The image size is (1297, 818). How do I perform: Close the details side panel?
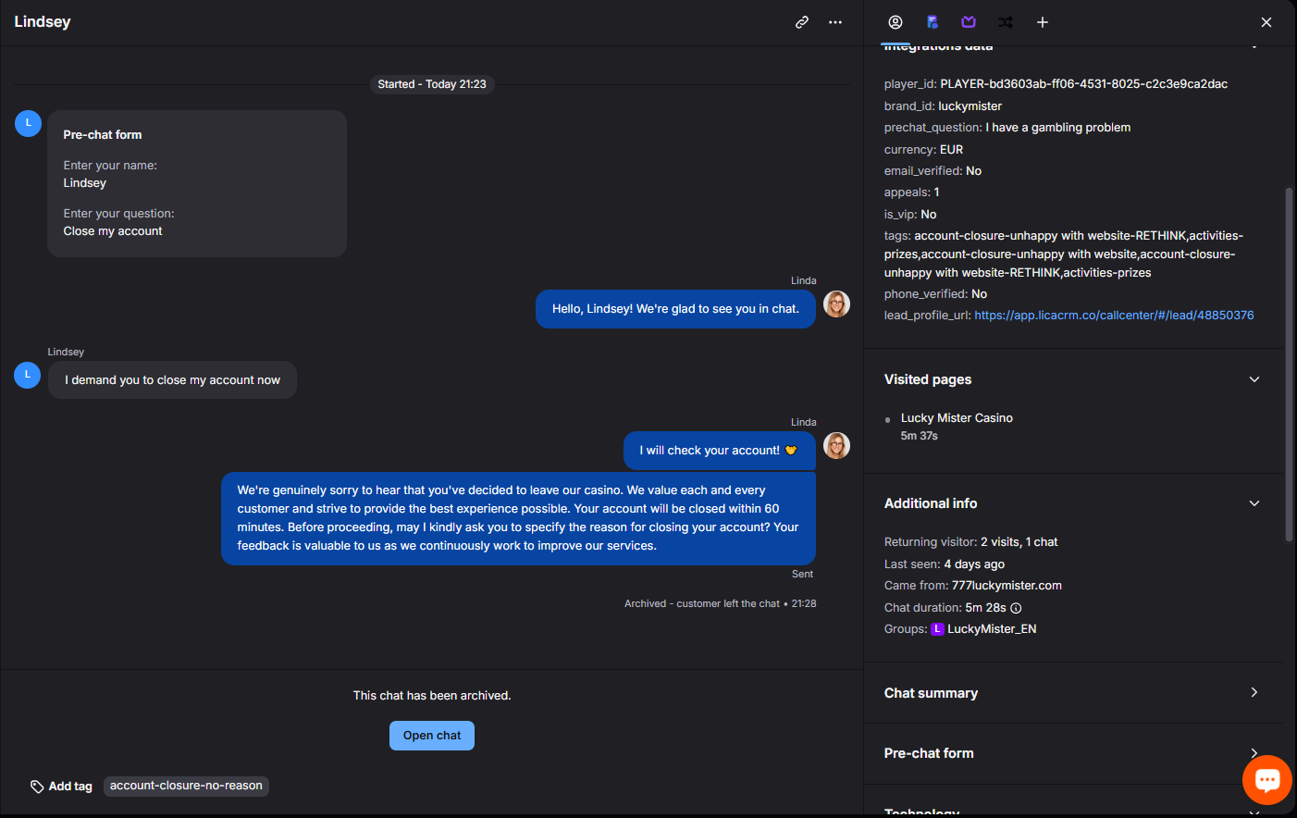(x=1266, y=22)
